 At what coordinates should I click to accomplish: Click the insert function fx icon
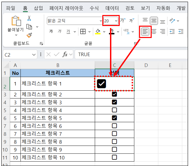(x=65, y=54)
